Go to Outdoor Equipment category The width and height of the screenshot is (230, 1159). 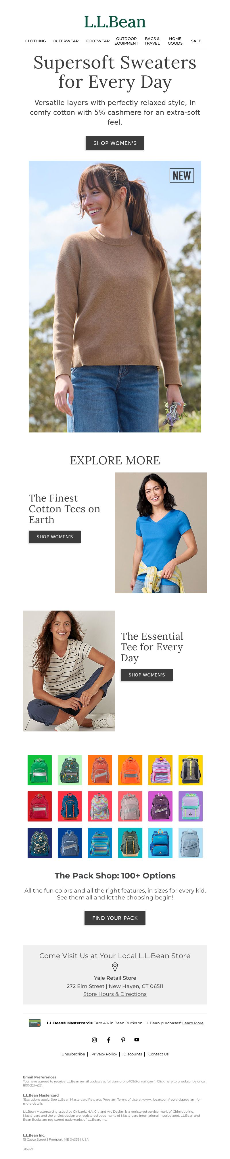126,41
